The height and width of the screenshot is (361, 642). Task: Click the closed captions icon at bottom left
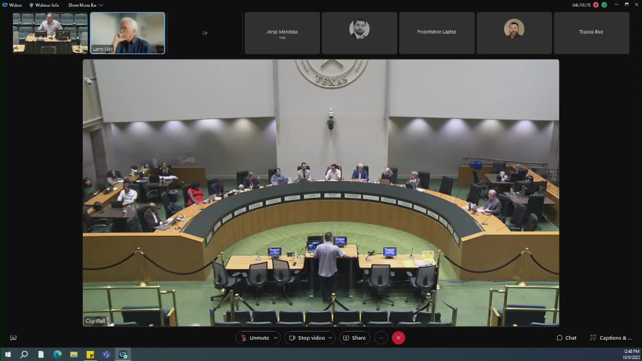(x=14, y=338)
